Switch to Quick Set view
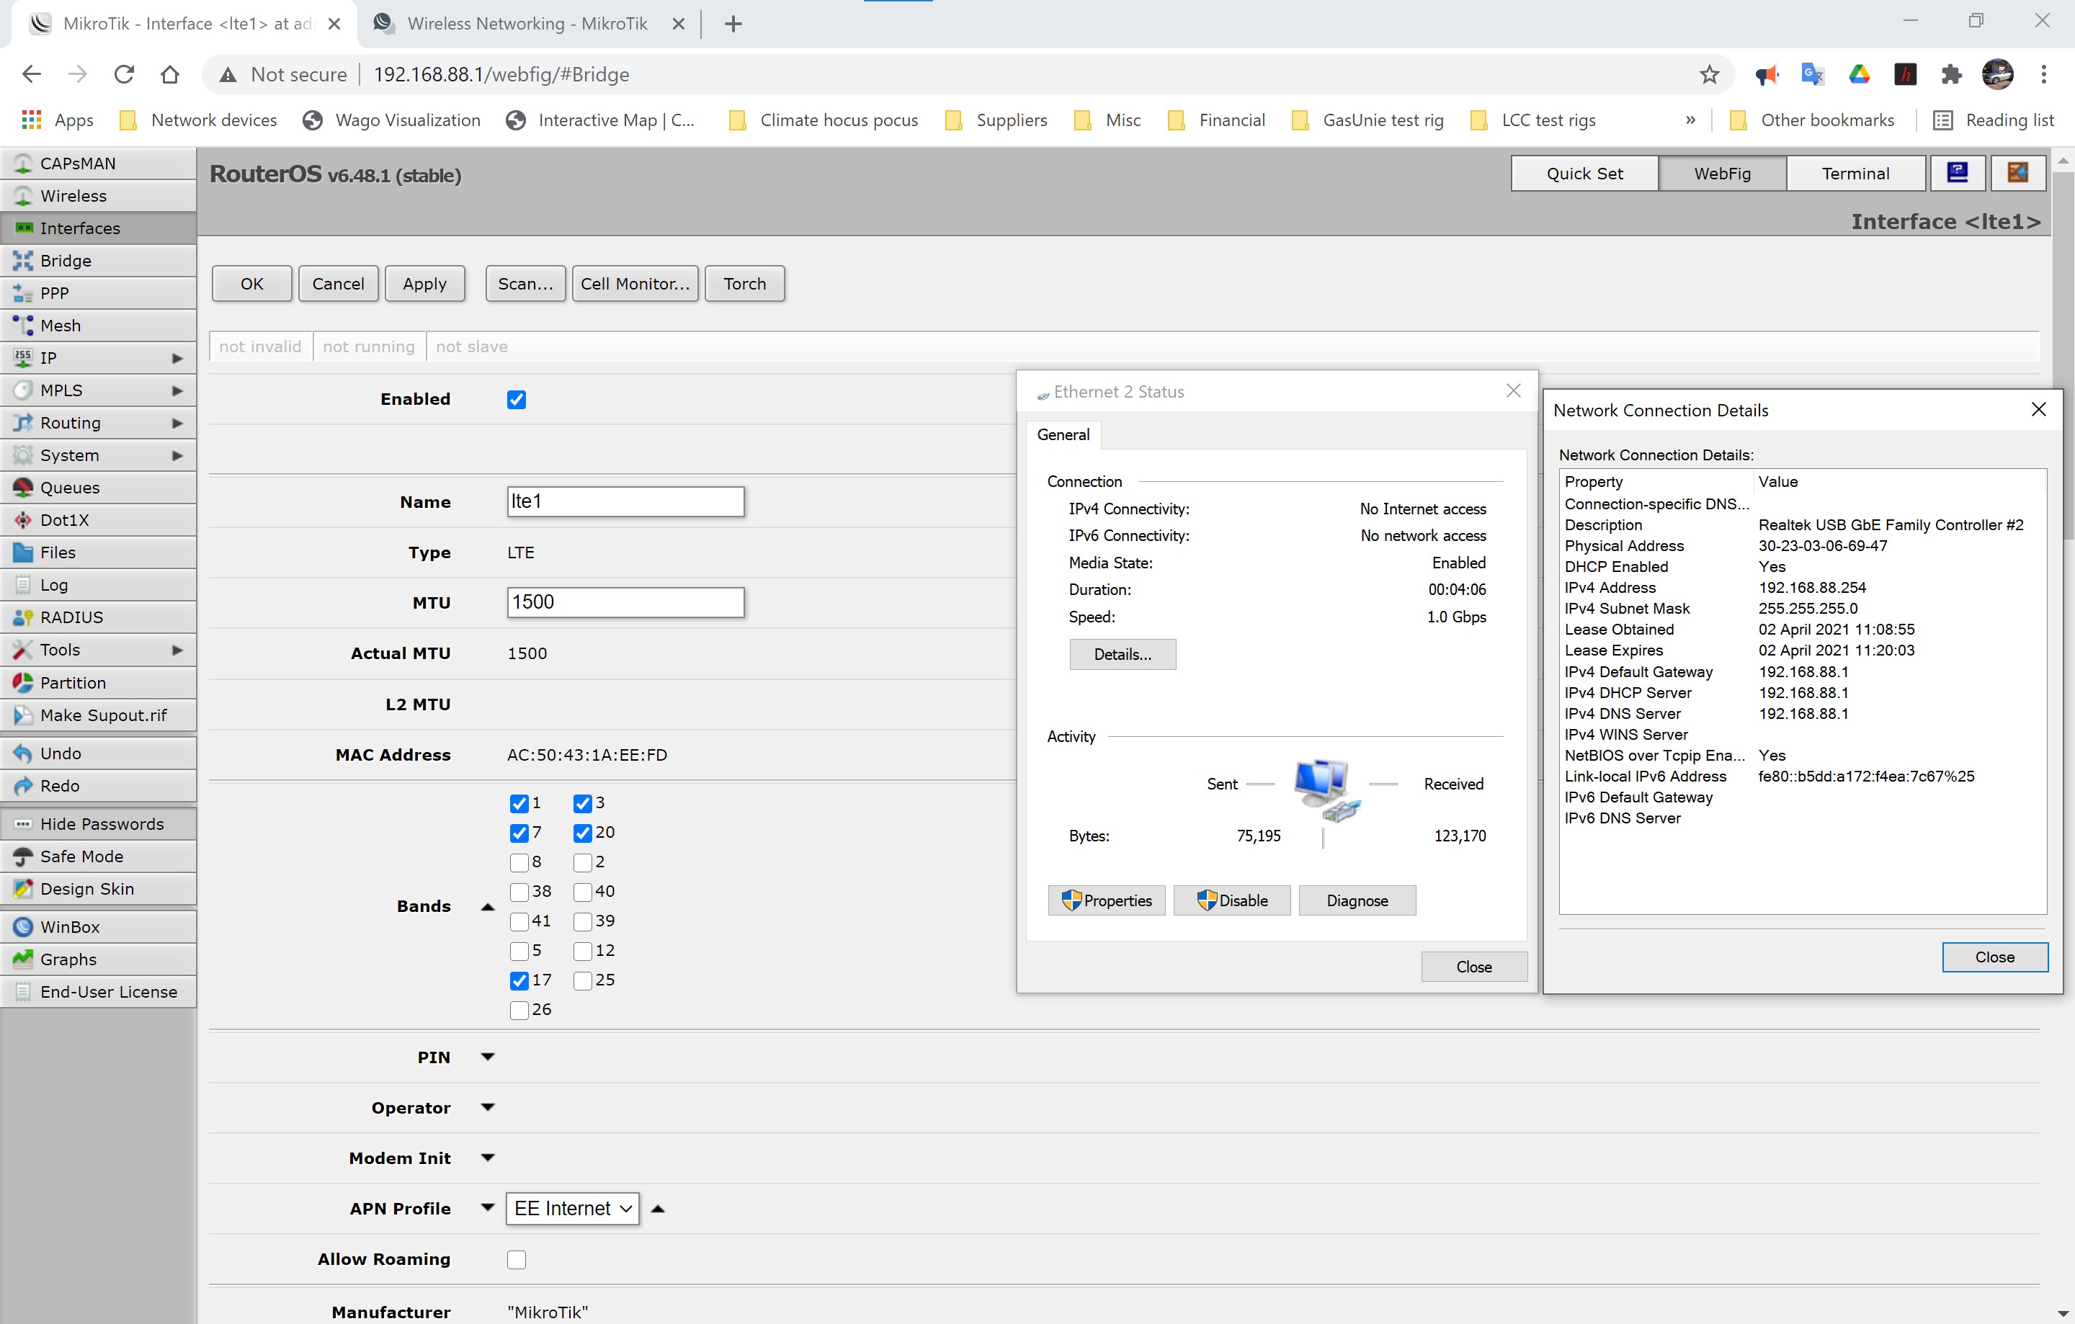 (x=1584, y=173)
